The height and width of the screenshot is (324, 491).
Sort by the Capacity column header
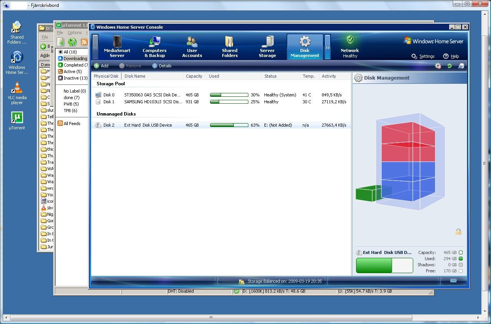click(194, 76)
